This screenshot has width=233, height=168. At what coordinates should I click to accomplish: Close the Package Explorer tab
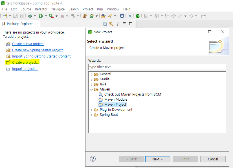[37, 24]
